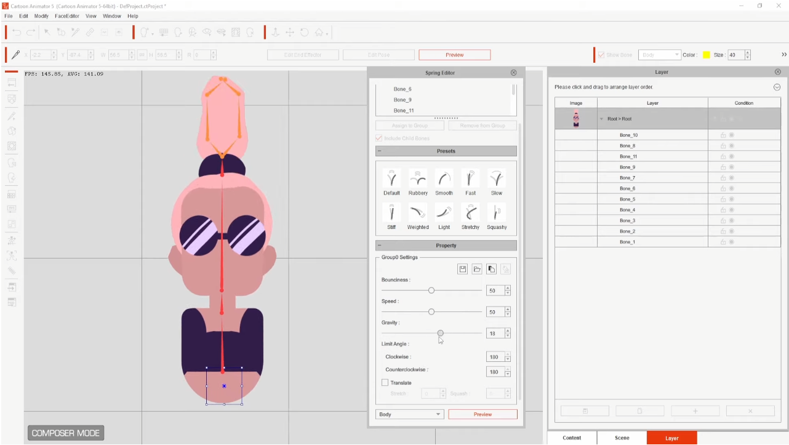Click Preview button in Spring Editor
This screenshot has height=445, width=789.
(x=483, y=414)
